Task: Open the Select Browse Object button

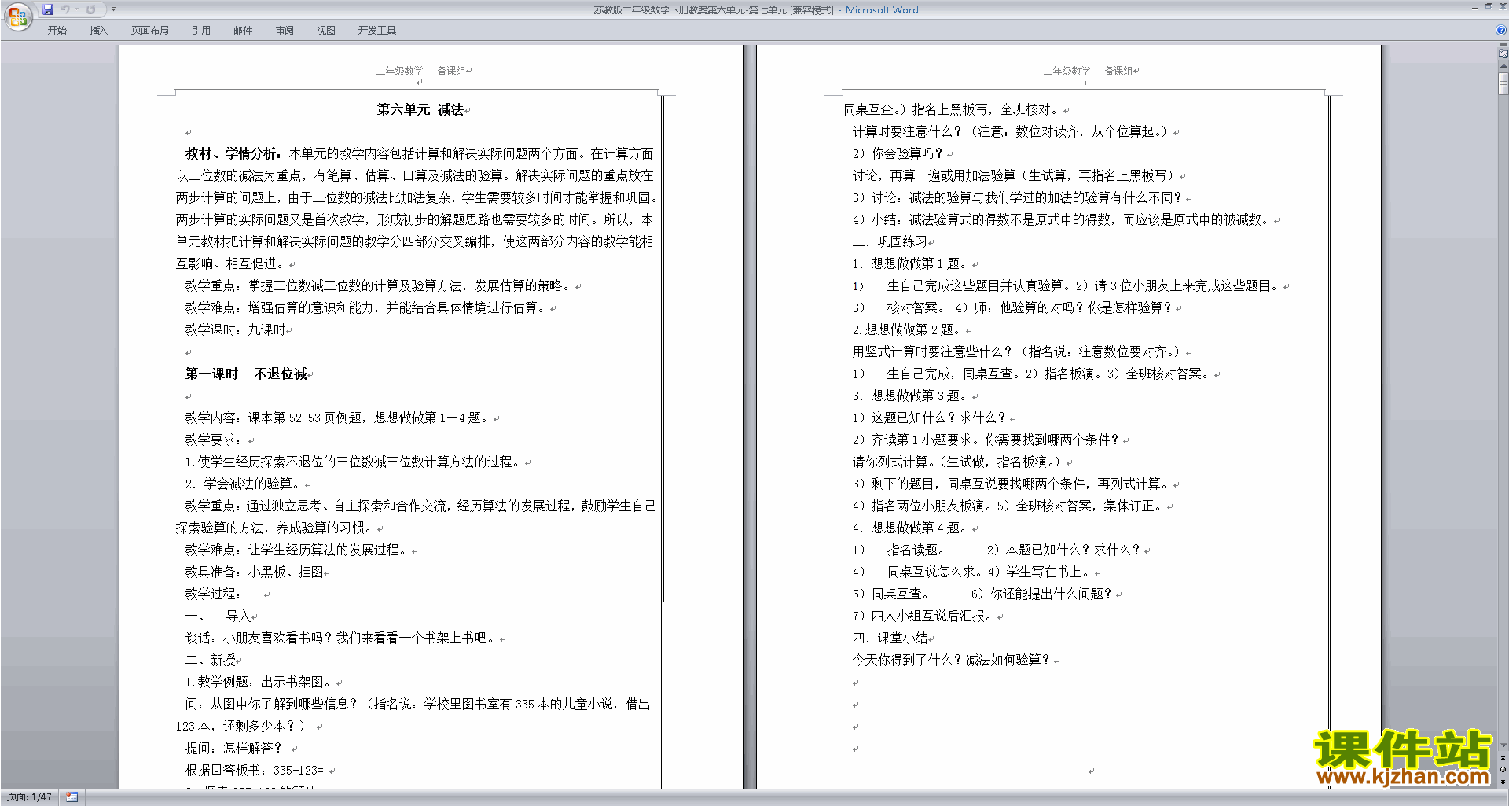Action: tap(1503, 769)
